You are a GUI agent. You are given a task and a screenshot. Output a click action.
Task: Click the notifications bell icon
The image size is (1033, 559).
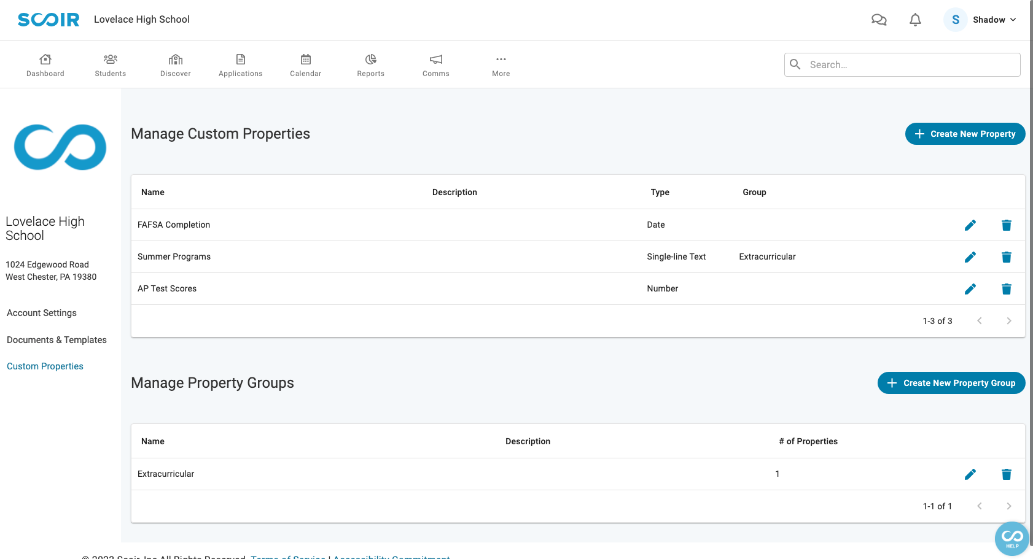click(915, 20)
